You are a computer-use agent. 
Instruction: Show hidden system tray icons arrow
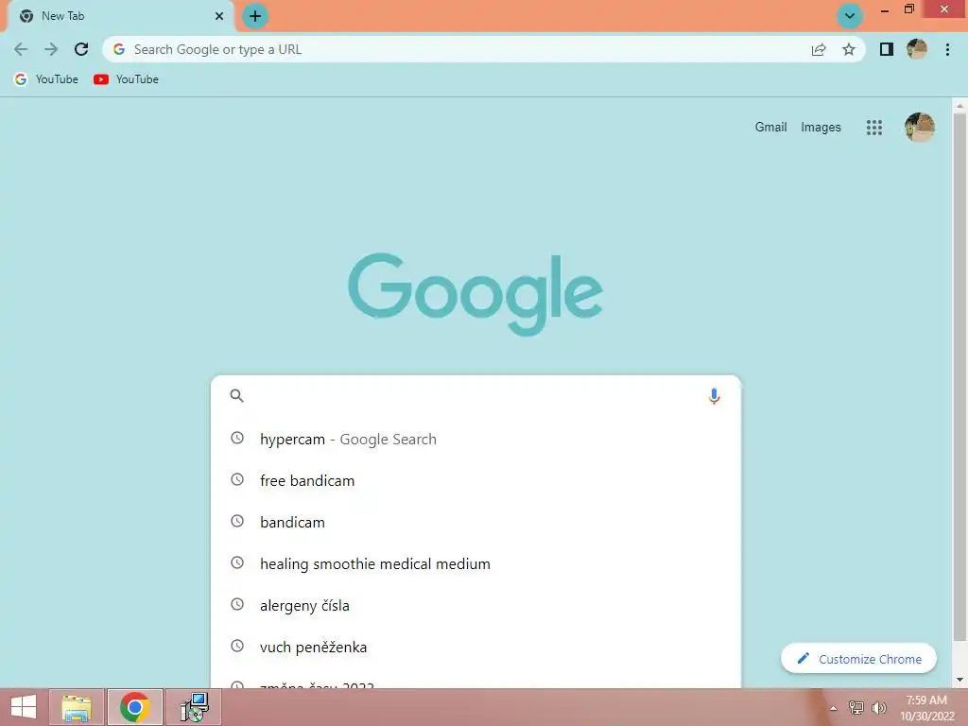[834, 708]
